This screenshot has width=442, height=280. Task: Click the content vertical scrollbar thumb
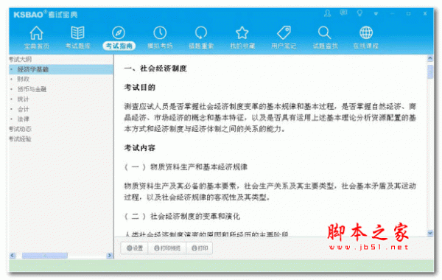(430, 71)
